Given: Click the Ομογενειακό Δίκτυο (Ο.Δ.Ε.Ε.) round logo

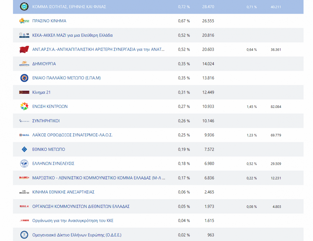Looking at the screenshot, I should pyautogui.click(x=24, y=235).
